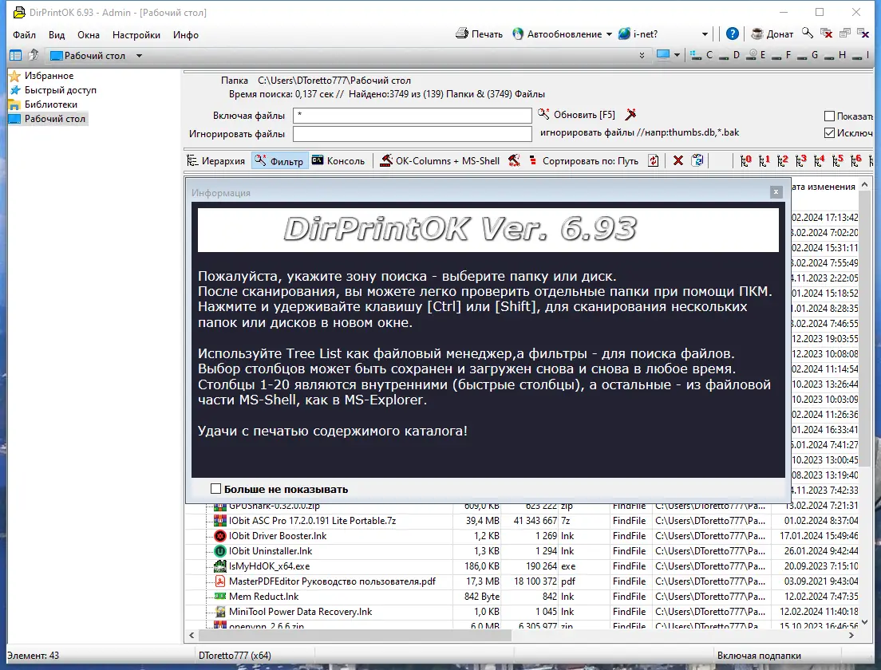Switch to the Консоль view tab

(x=339, y=160)
